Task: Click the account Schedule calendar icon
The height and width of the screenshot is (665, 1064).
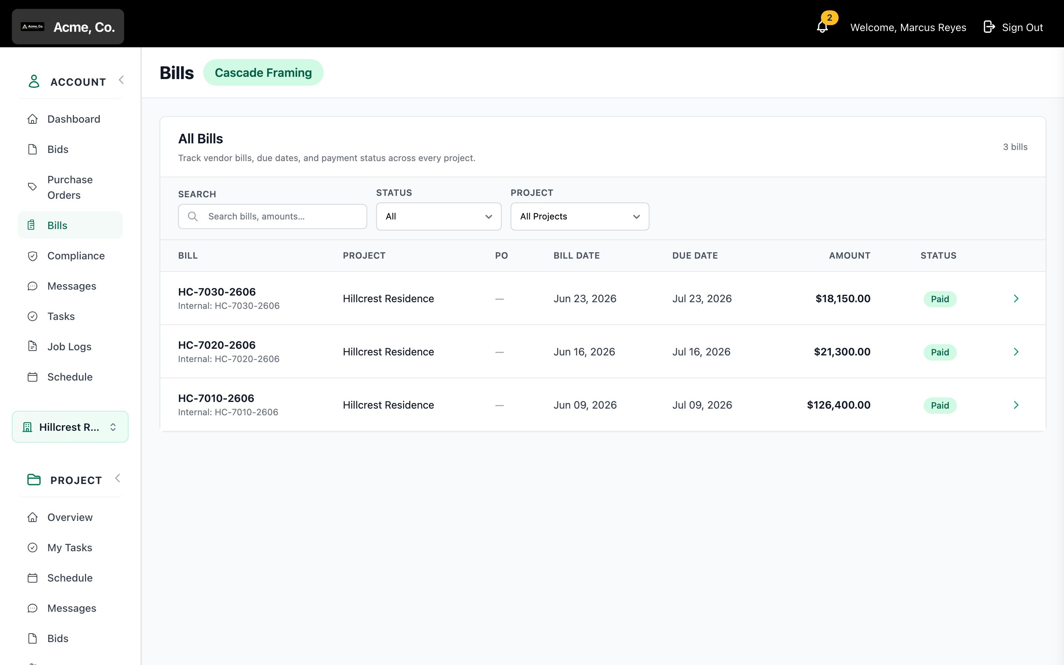Action: [x=33, y=377]
